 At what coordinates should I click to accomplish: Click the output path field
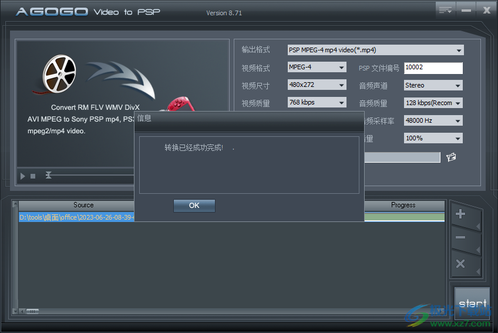pos(402,157)
